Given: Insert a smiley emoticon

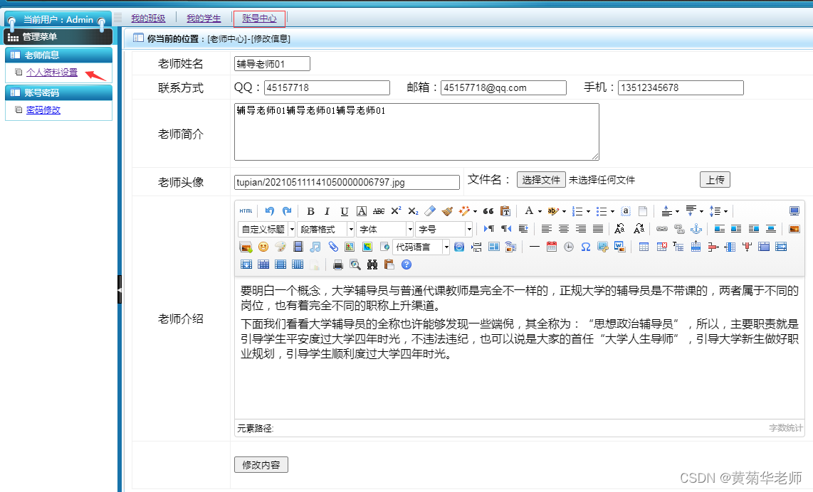Looking at the screenshot, I should [x=262, y=247].
